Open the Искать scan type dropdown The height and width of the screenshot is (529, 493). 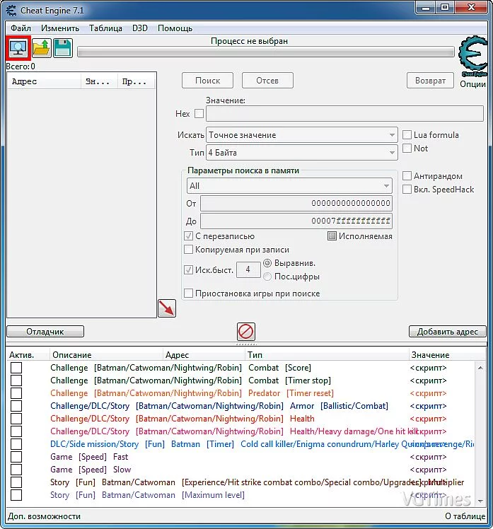click(x=302, y=135)
